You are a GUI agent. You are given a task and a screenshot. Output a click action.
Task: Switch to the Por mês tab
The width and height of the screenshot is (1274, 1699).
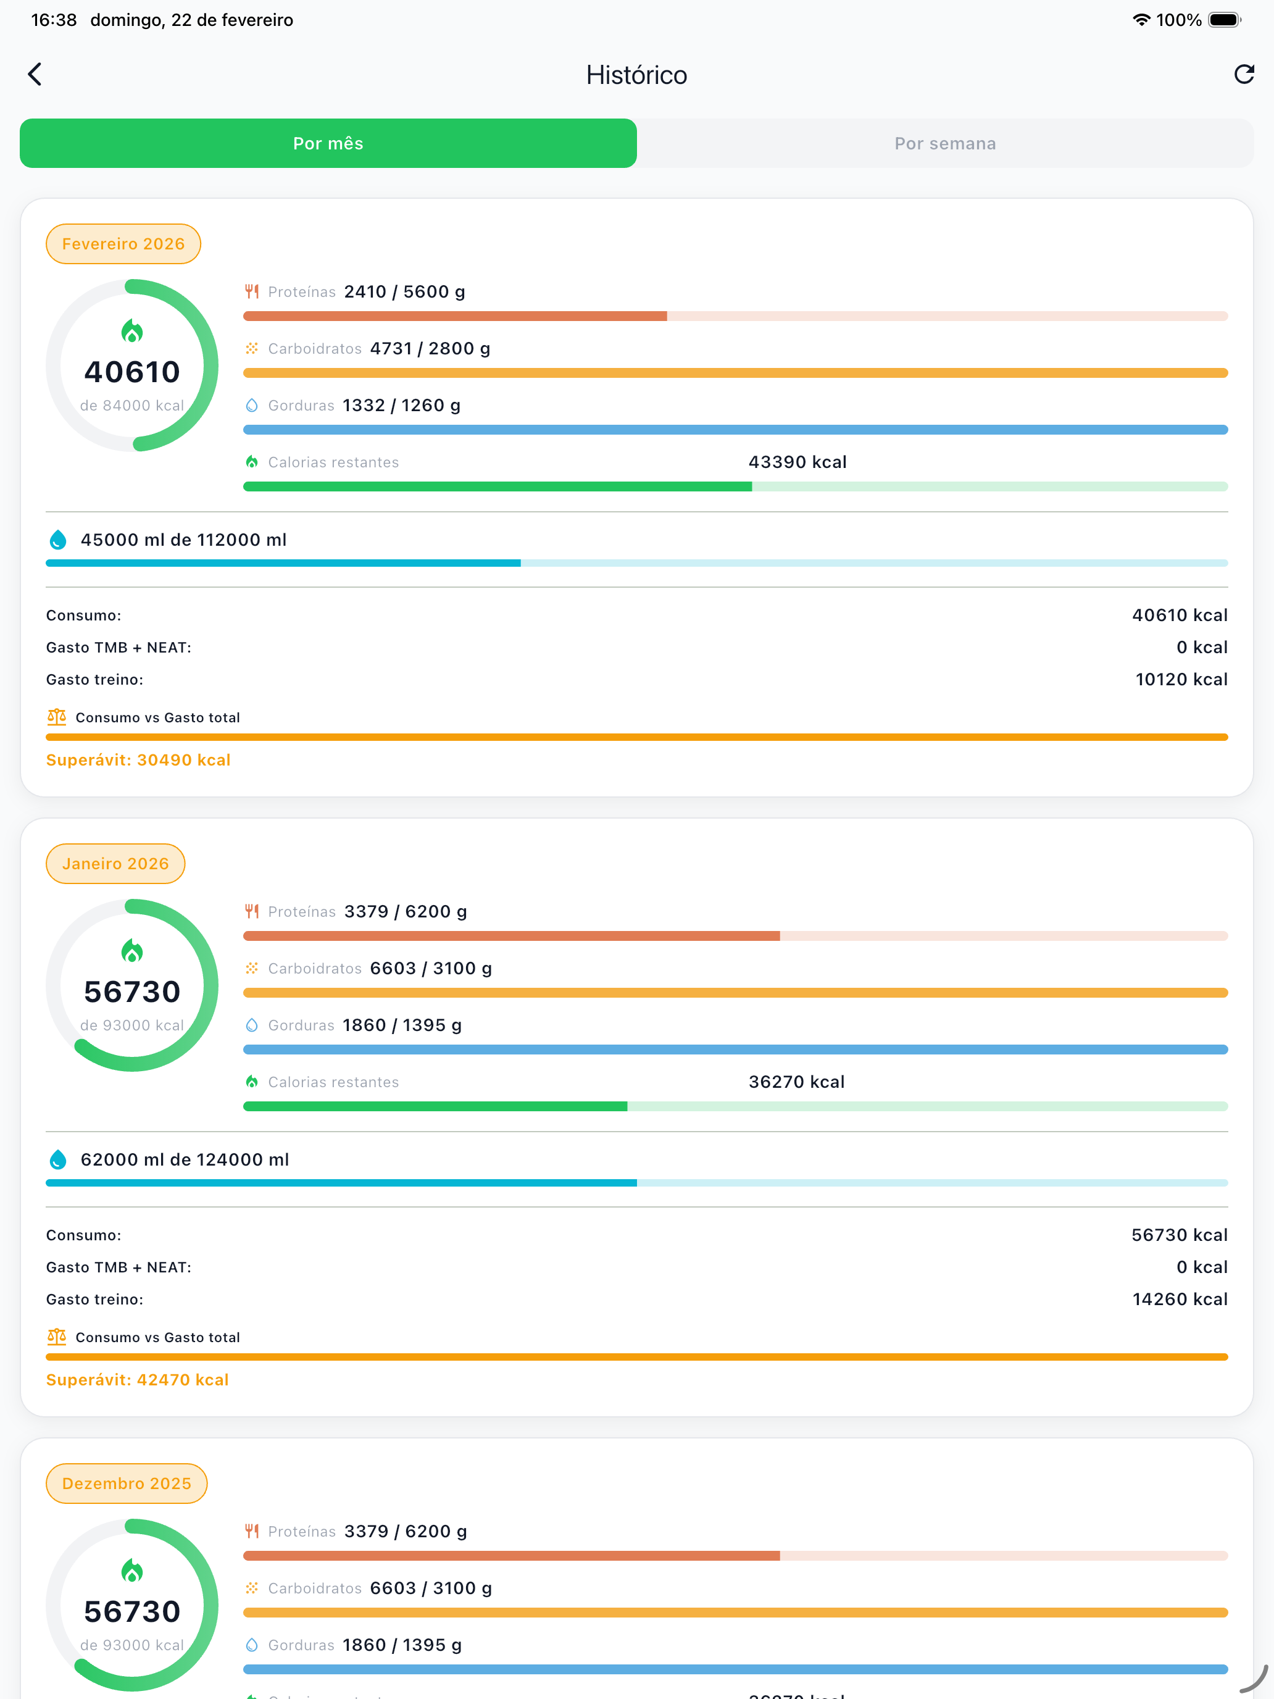(328, 143)
